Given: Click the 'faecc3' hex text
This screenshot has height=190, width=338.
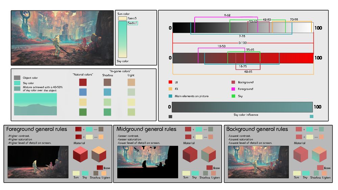Looking at the screenshot, I should coord(132,18).
